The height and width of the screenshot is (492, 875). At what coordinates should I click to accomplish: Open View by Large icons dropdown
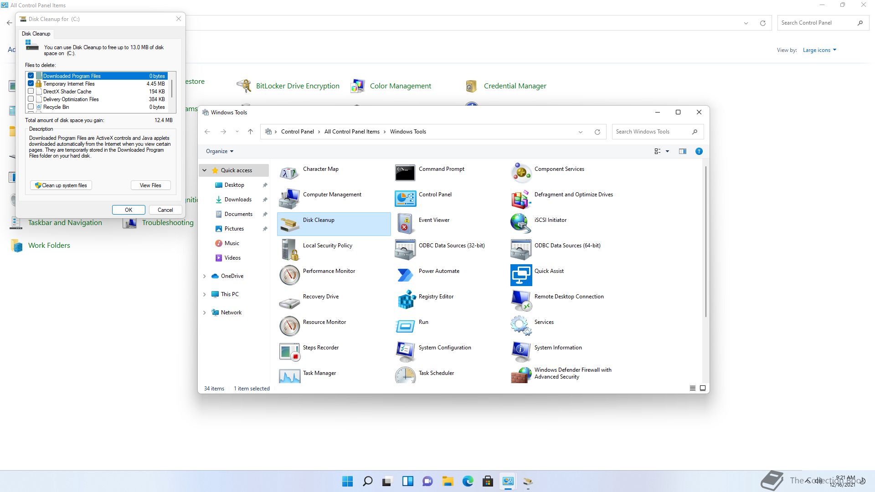(x=819, y=50)
